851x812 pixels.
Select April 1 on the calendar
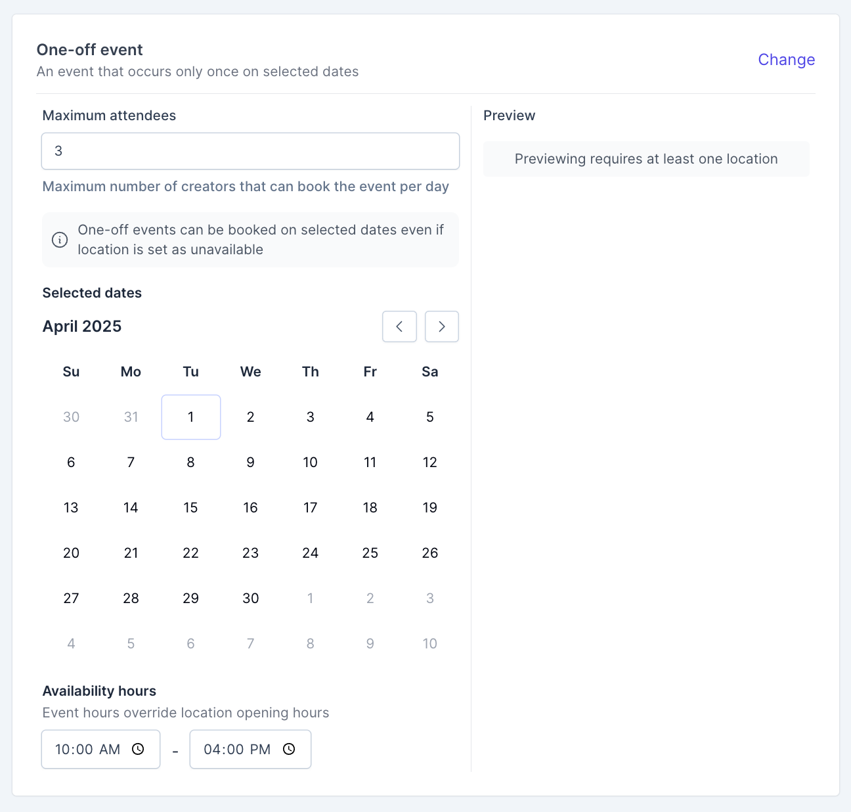tap(191, 417)
